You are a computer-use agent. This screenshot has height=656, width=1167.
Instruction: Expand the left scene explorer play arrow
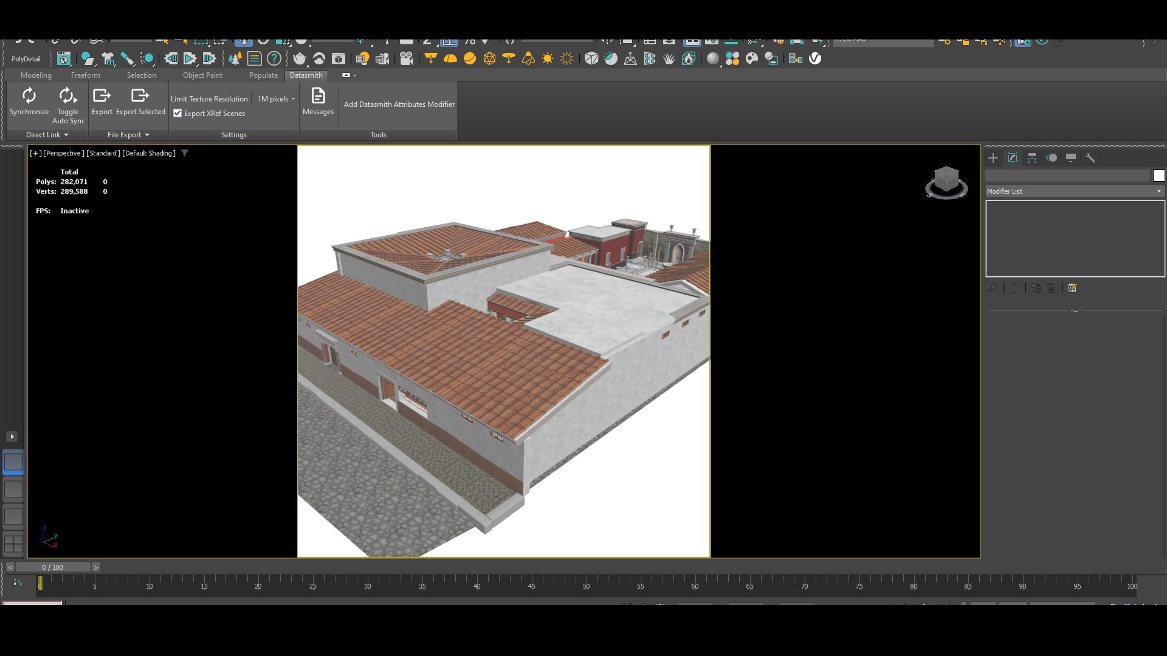pyautogui.click(x=12, y=437)
